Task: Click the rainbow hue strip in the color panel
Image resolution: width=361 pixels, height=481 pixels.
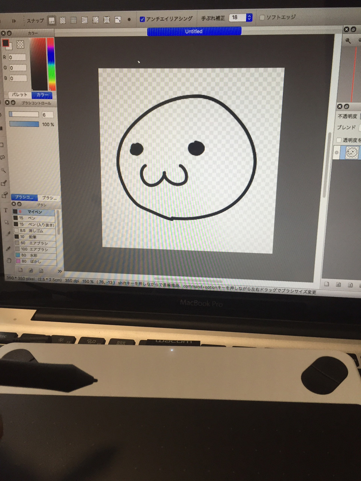Action: click(x=51, y=64)
